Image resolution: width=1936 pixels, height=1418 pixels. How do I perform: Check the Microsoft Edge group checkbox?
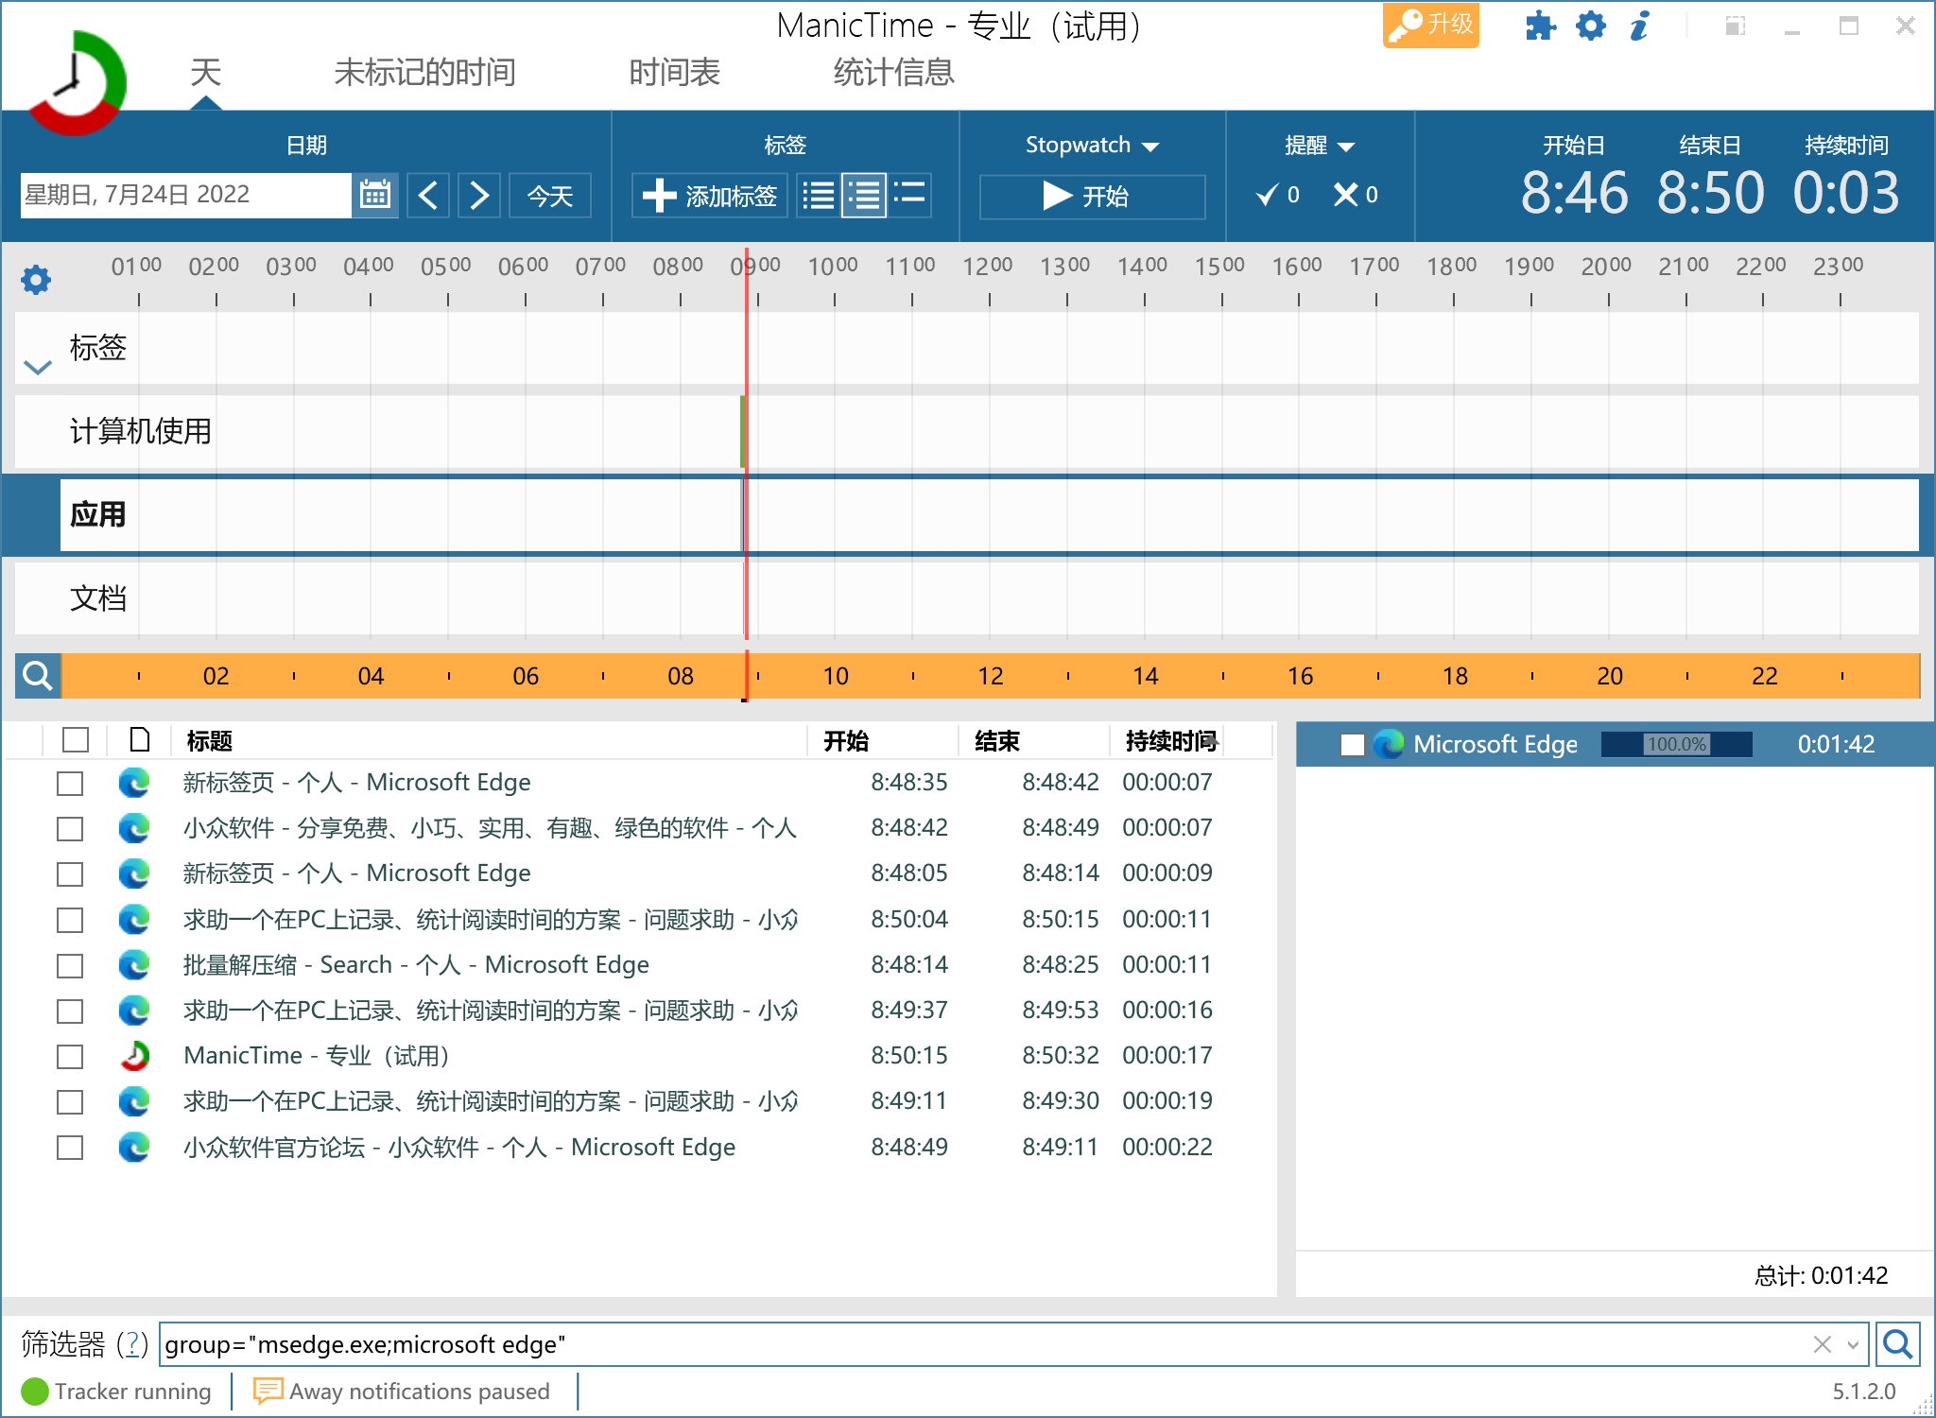1352,745
